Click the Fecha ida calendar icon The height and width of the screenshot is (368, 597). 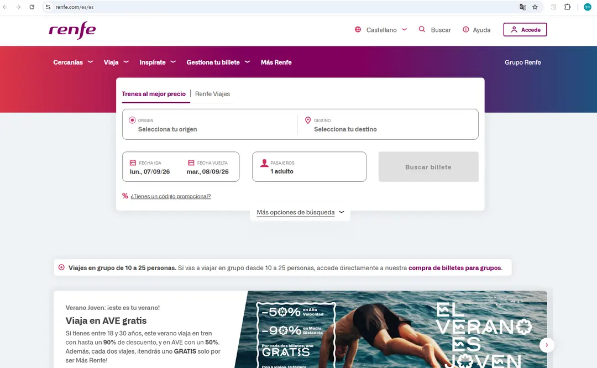click(133, 163)
